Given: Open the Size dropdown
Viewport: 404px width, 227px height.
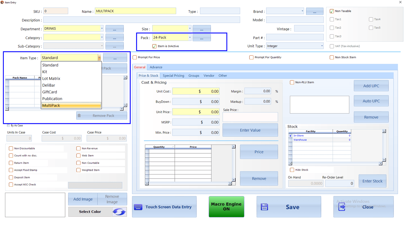Looking at the screenshot, I should pos(190,29).
